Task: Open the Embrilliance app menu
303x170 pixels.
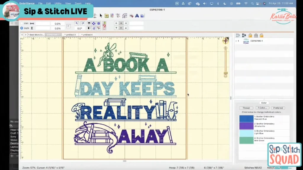Action: point(27,4)
